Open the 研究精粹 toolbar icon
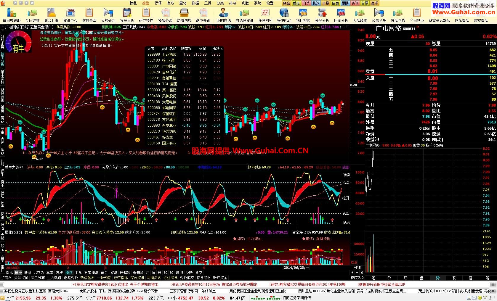The height and width of the screenshot is (301, 497). (x=146, y=15)
